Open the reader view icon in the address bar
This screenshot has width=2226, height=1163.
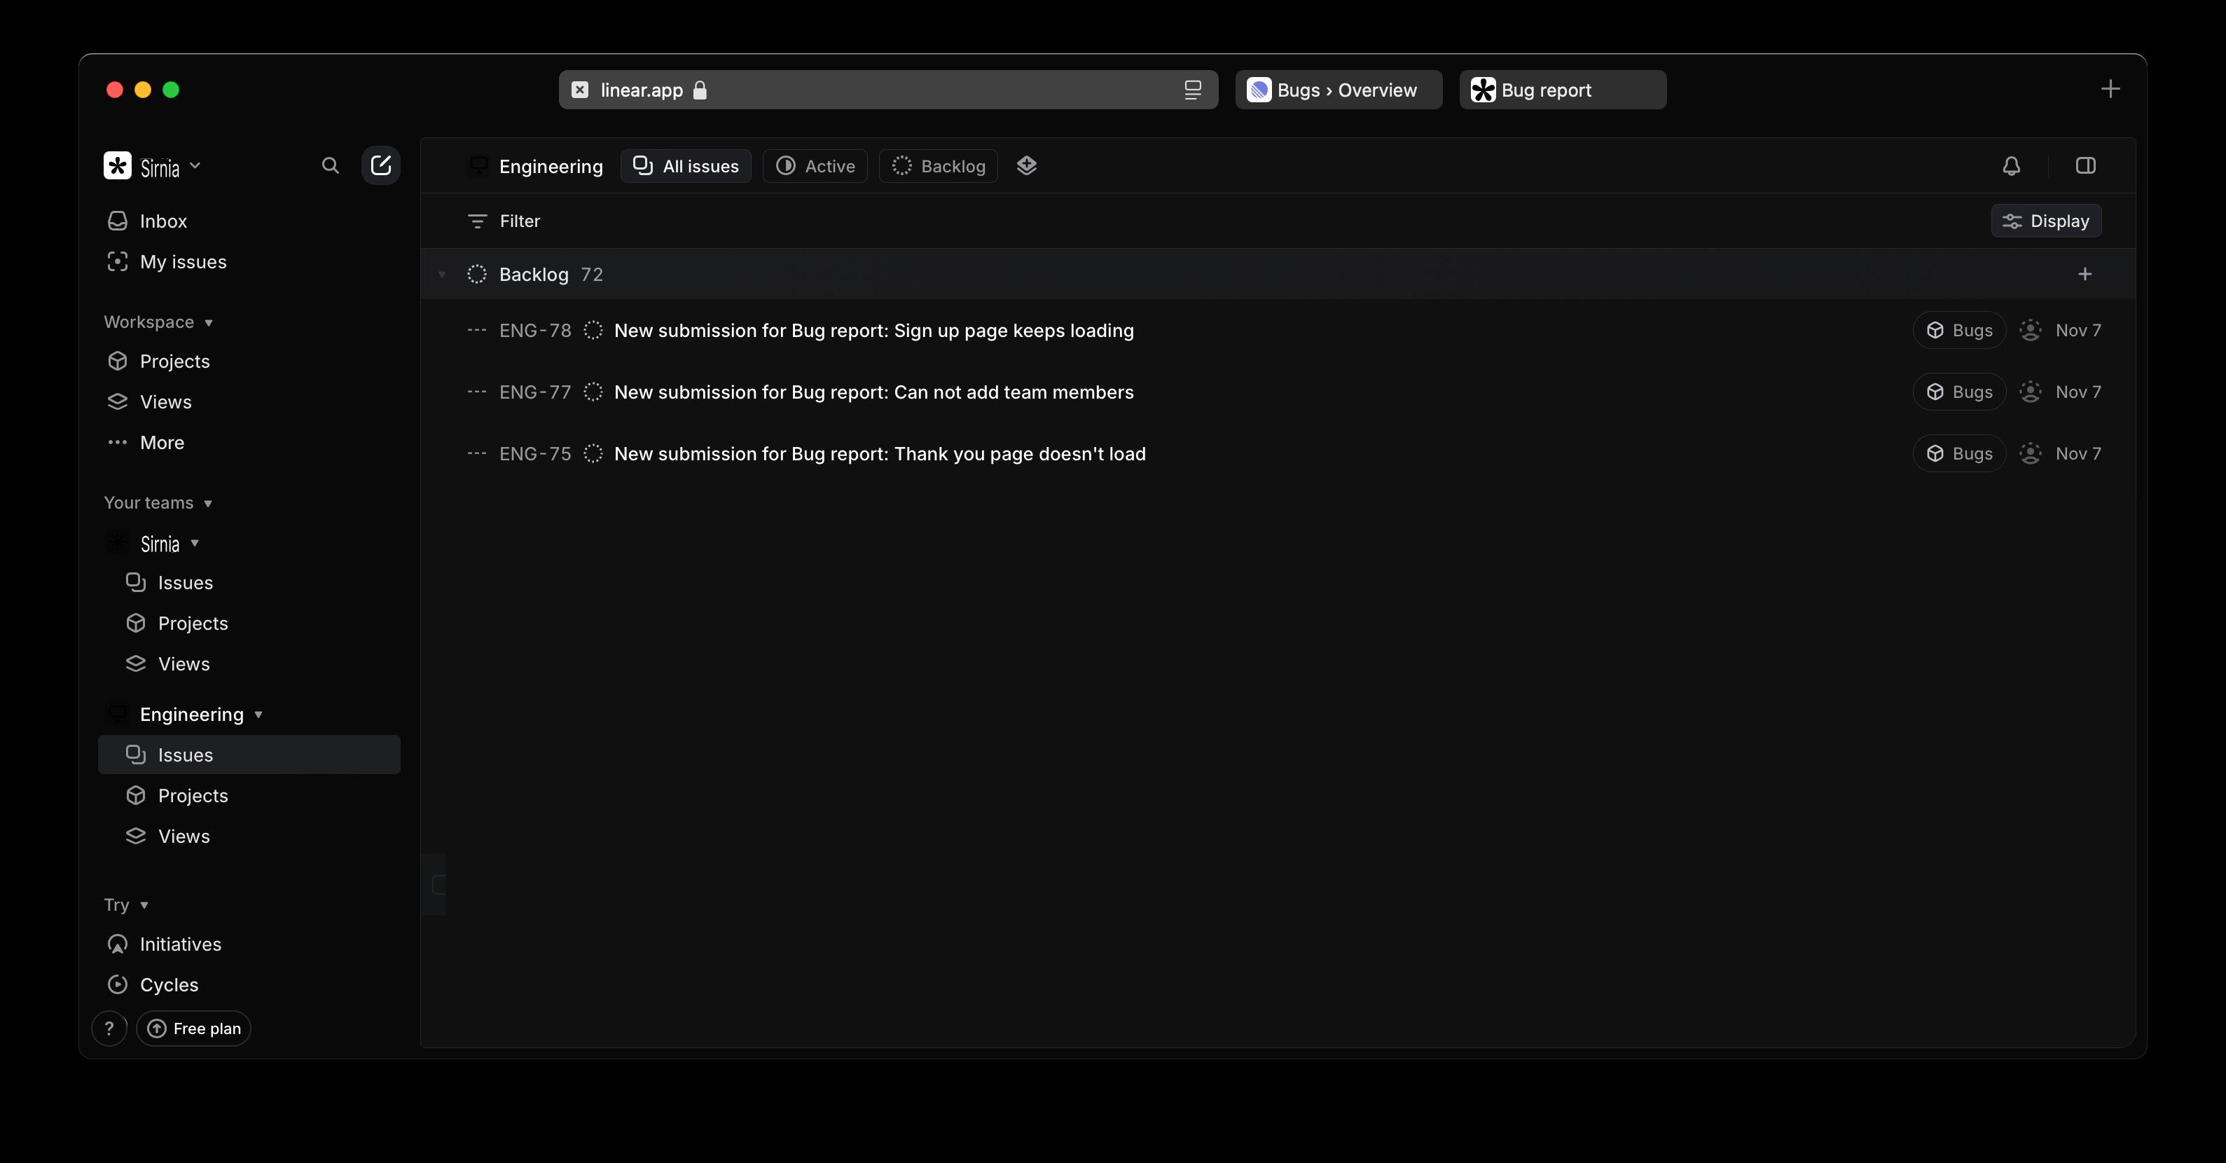click(1192, 90)
